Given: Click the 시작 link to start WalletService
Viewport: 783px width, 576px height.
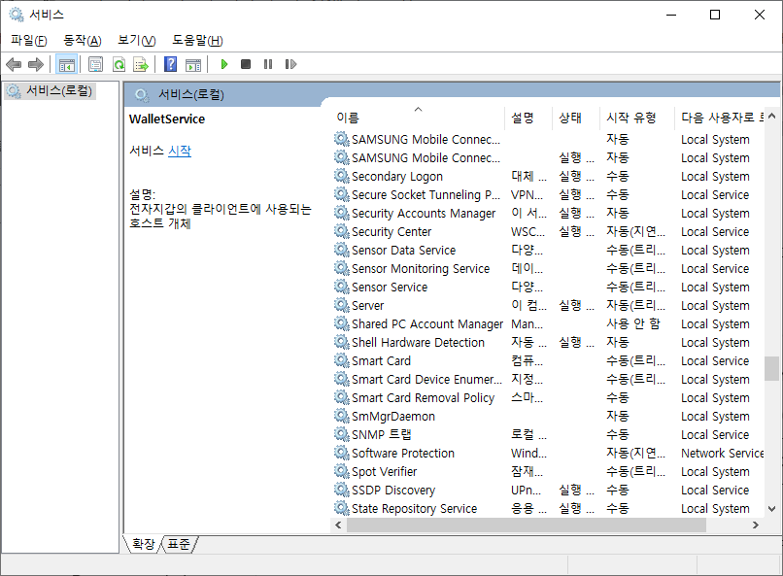Looking at the screenshot, I should (180, 151).
